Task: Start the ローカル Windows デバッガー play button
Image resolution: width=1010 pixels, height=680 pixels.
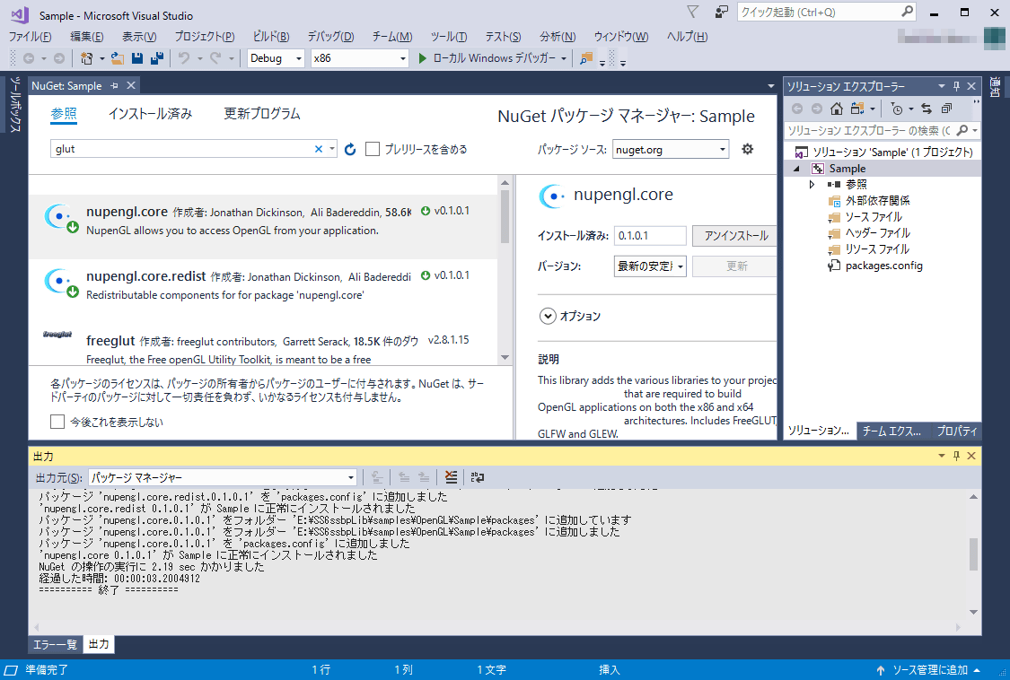Action: tap(423, 58)
